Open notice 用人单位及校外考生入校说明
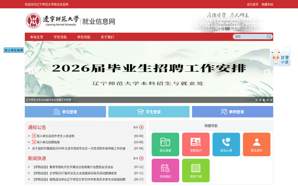The width and height of the screenshot is (298, 186). click(x=55, y=136)
